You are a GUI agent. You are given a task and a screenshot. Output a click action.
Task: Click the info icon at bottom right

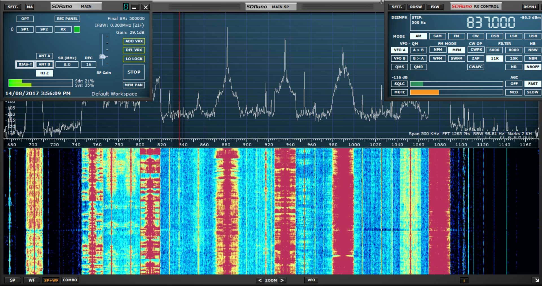coord(465,280)
